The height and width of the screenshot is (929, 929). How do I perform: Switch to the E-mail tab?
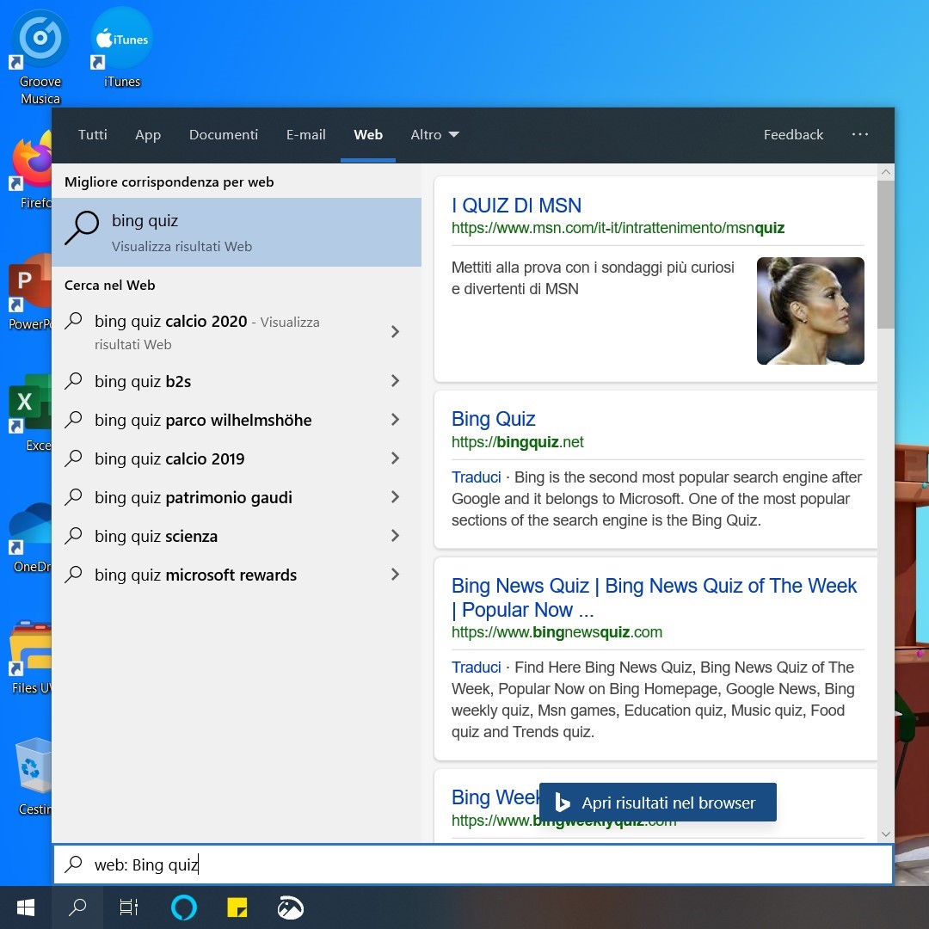pos(305,134)
